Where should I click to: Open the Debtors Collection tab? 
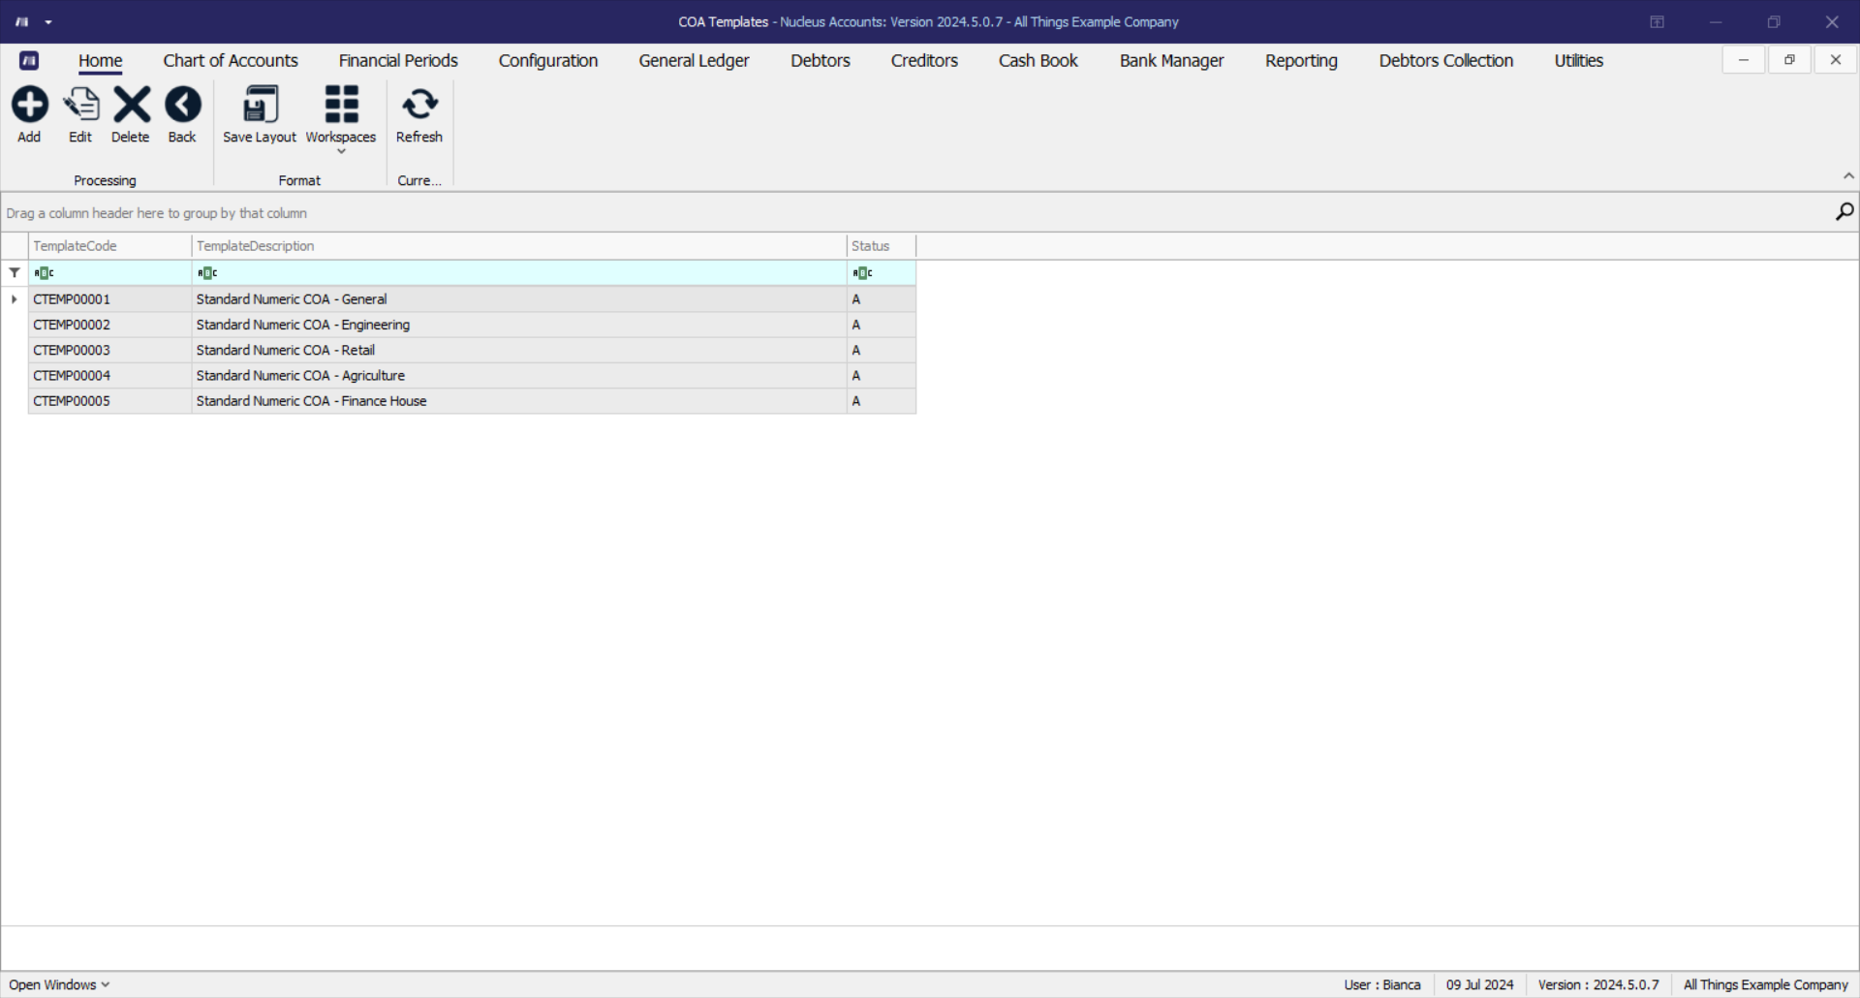click(x=1446, y=61)
